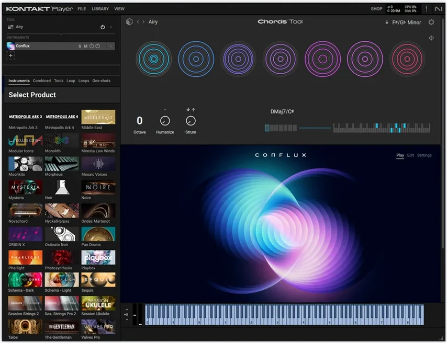Solo the Conflux instrument
447x343 pixels.
(80, 46)
